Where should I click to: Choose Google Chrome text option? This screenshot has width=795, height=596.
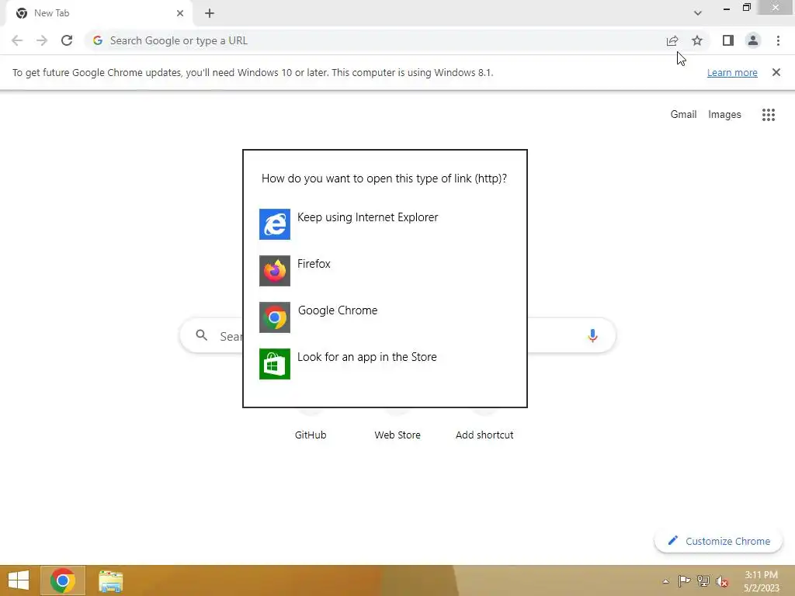(x=338, y=310)
